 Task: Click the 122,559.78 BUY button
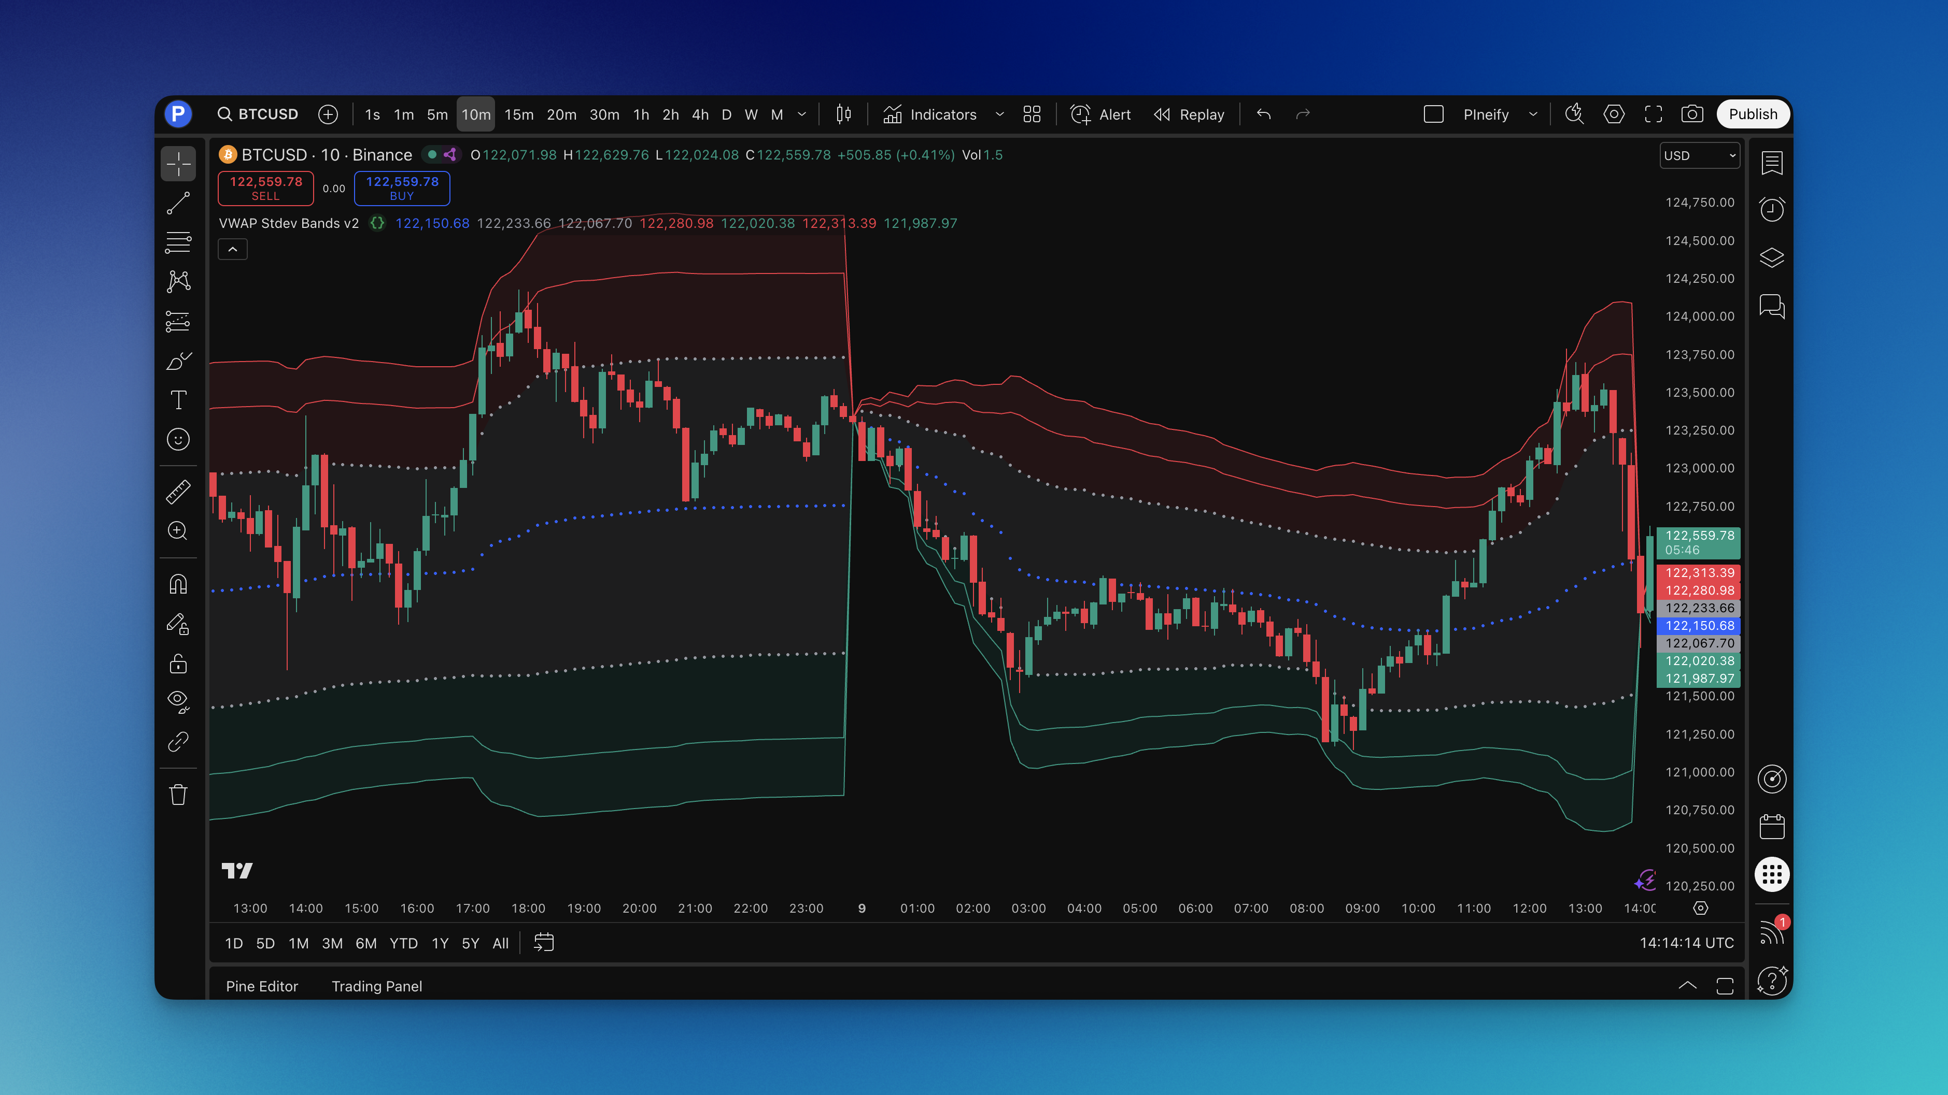tap(402, 188)
